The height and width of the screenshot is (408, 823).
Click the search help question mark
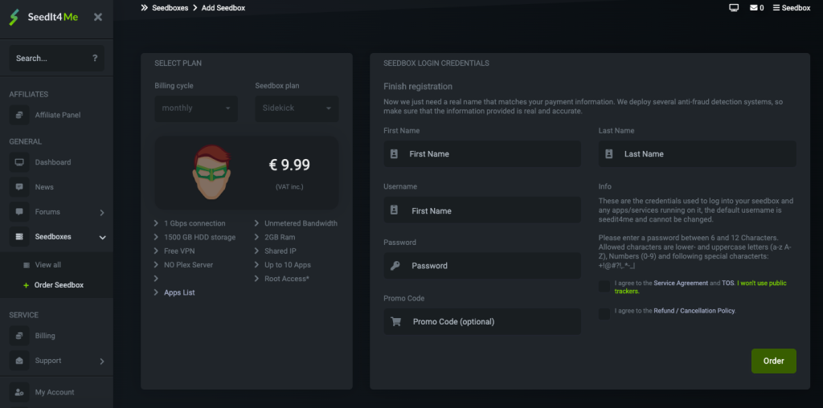click(95, 58)
